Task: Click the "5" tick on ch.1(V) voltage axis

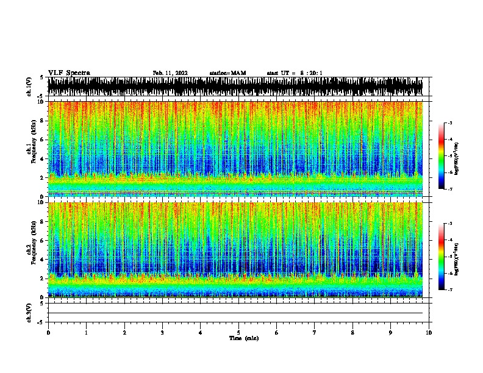Action: click(x=42, y=77)
